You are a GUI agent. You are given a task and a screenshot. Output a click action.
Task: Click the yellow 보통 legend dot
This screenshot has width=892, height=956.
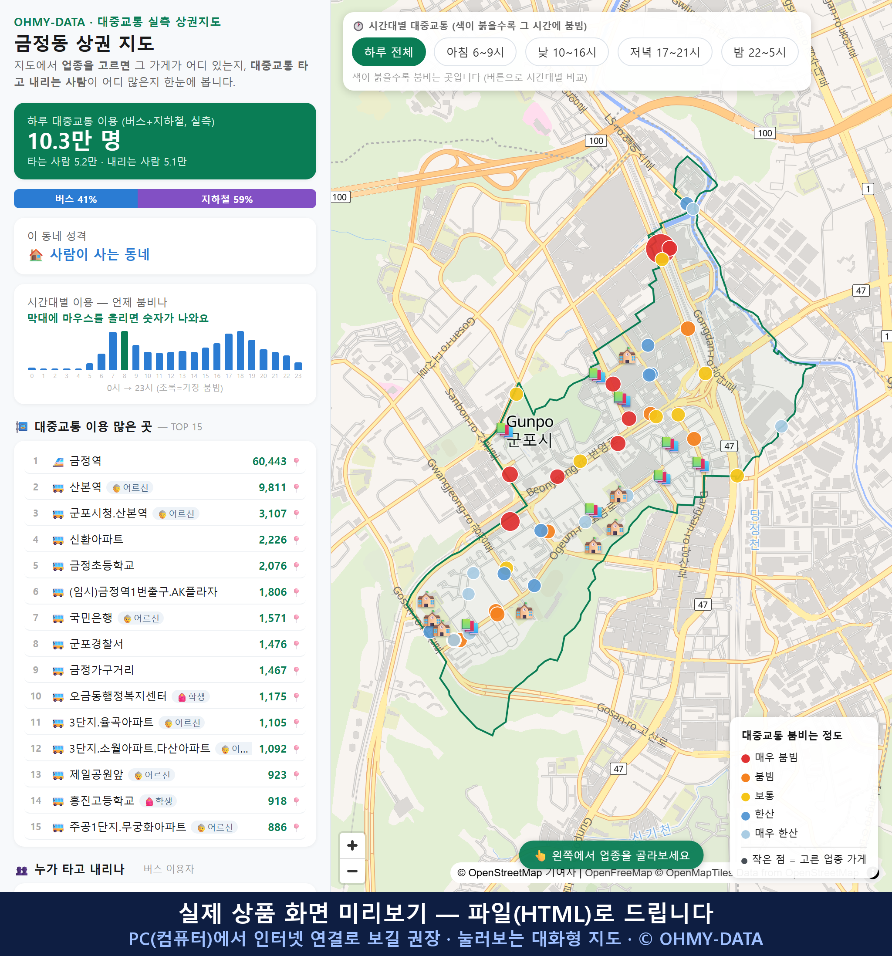coord(746,797)
